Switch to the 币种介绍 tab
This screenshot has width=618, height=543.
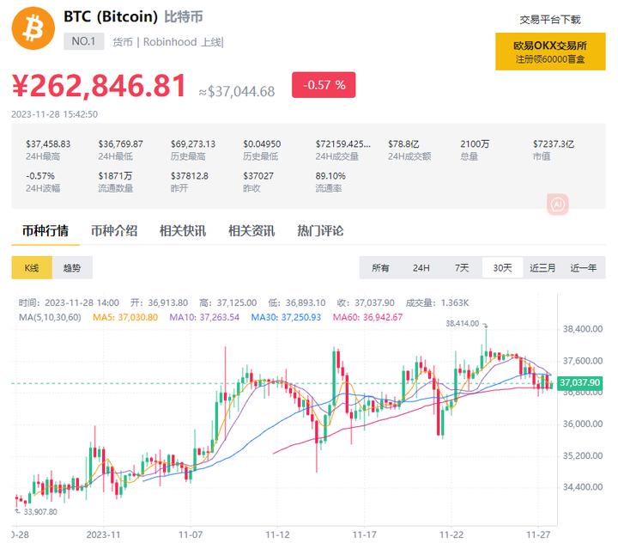tap(114, 231)
